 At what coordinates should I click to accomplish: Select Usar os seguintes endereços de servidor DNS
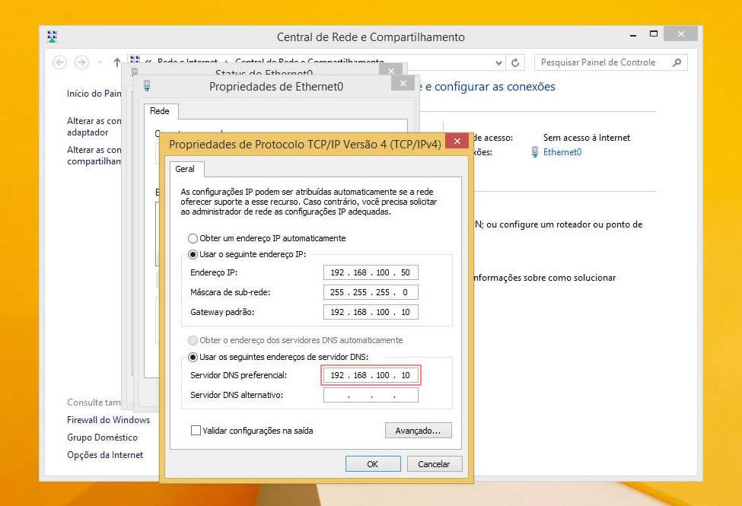tap(193, 357)
